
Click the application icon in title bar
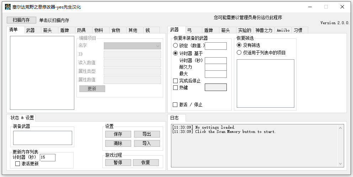point(8,7)
